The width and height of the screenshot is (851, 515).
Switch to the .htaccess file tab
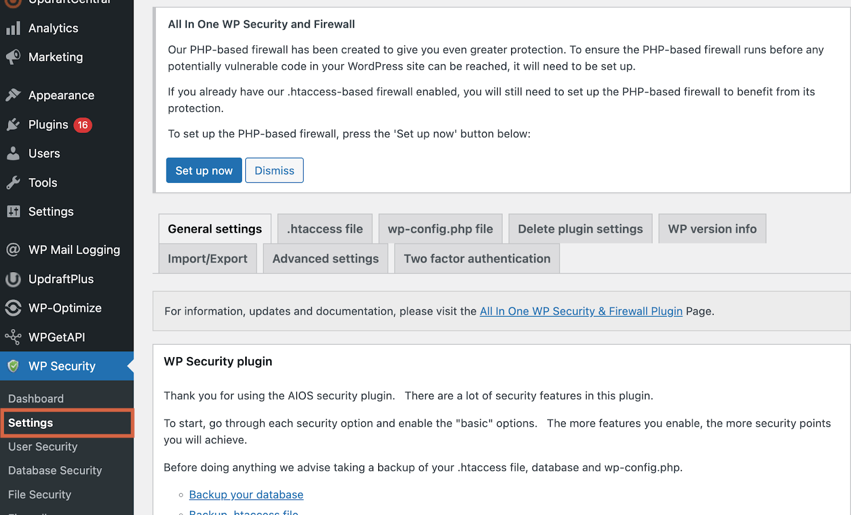coord(324,229)
